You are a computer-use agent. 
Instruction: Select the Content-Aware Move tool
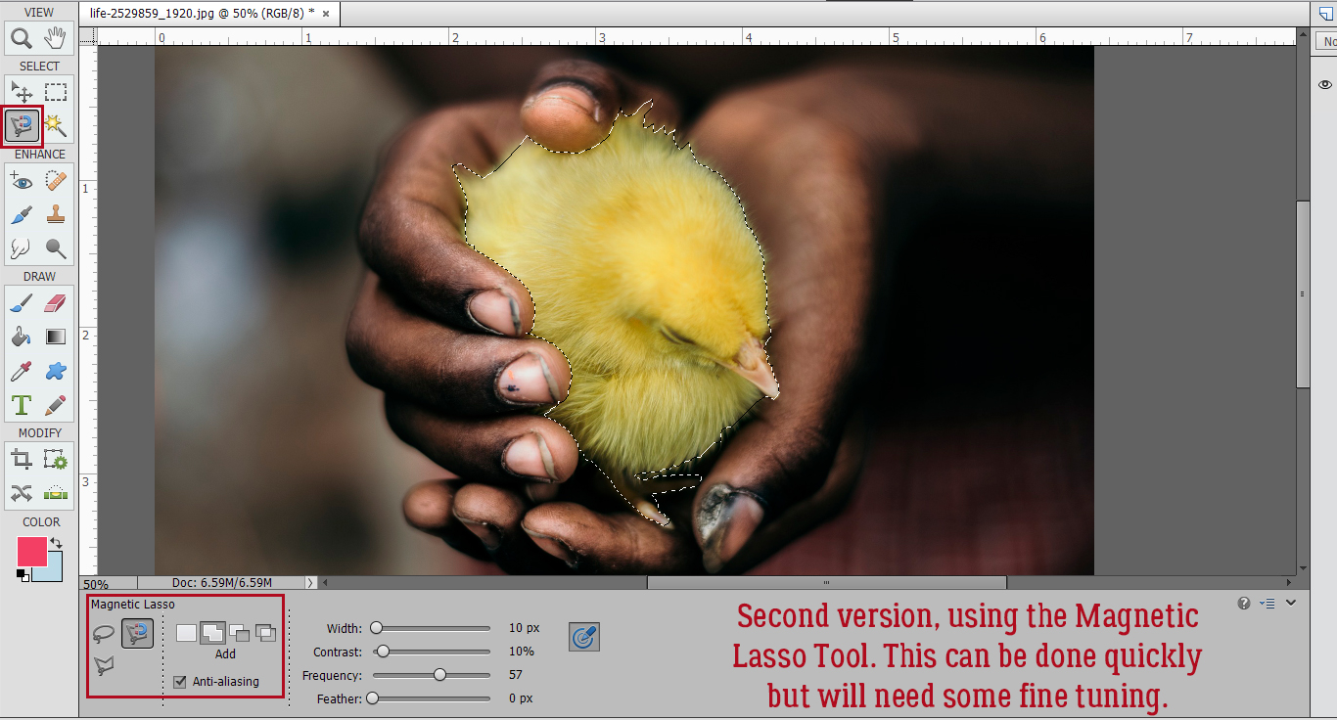coord(22,492)
